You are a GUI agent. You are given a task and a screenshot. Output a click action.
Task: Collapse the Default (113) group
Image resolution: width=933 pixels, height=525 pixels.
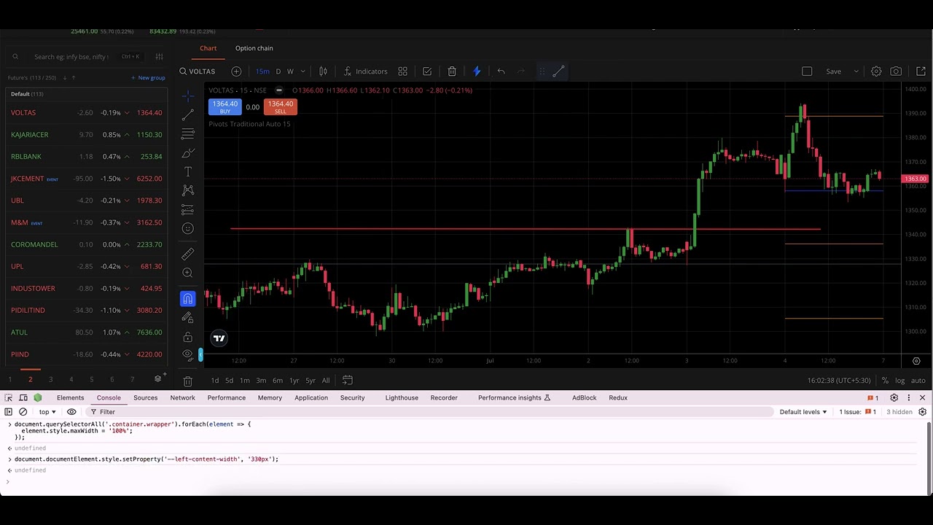[27, 94]
